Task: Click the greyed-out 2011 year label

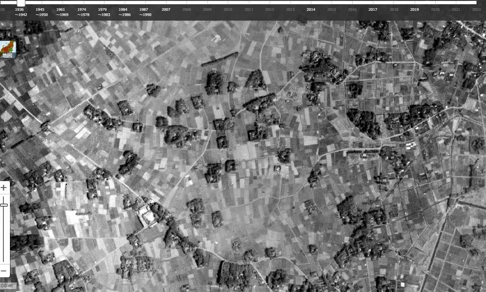Action: pyautogui.click(x=249, y=9)
